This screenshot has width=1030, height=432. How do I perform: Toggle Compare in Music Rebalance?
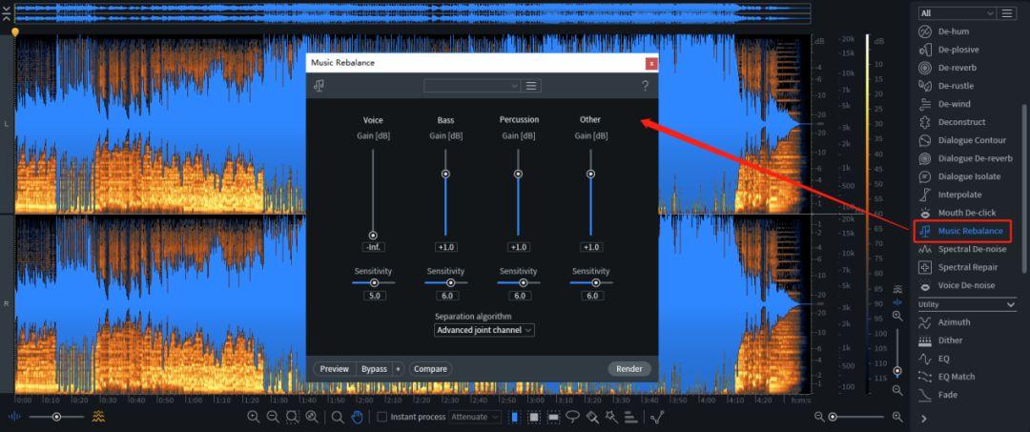click(430, 369)
